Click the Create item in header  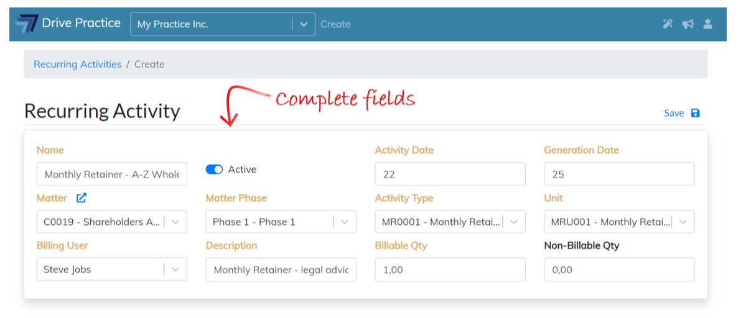[x=335, y=24]
